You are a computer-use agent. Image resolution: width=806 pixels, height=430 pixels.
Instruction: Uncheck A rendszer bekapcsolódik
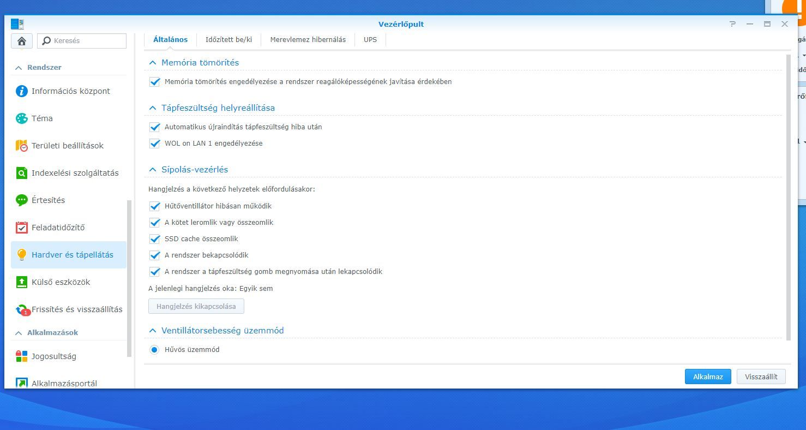154,255
